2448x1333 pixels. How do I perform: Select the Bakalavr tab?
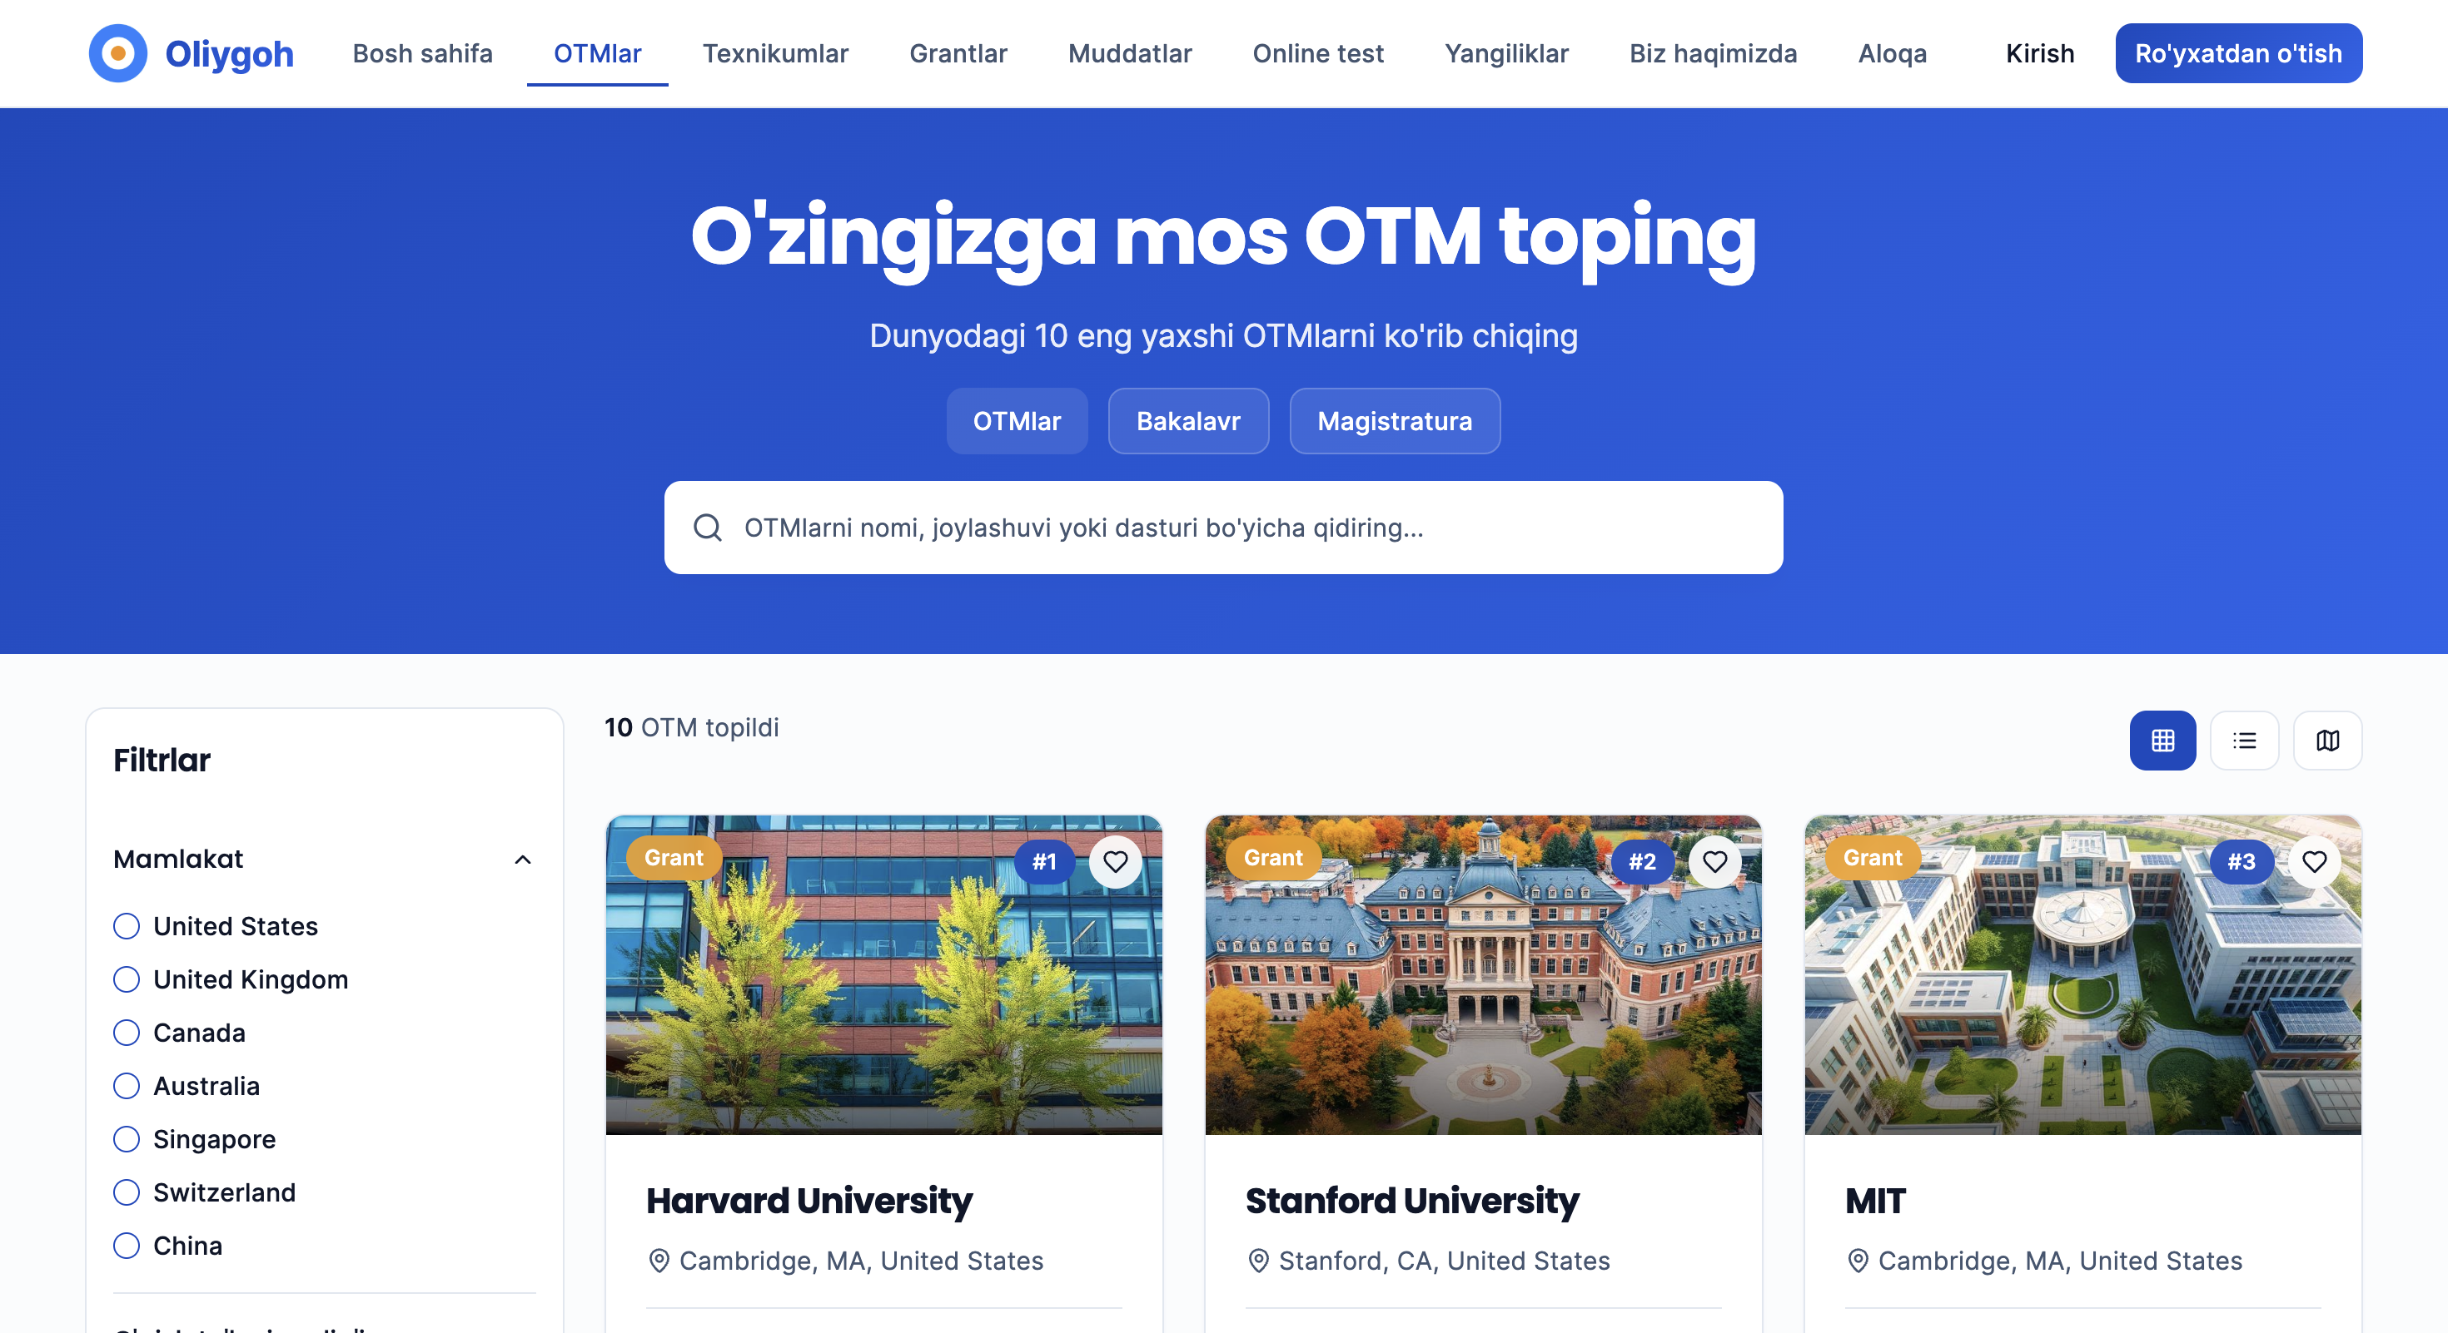(1188, 420)
